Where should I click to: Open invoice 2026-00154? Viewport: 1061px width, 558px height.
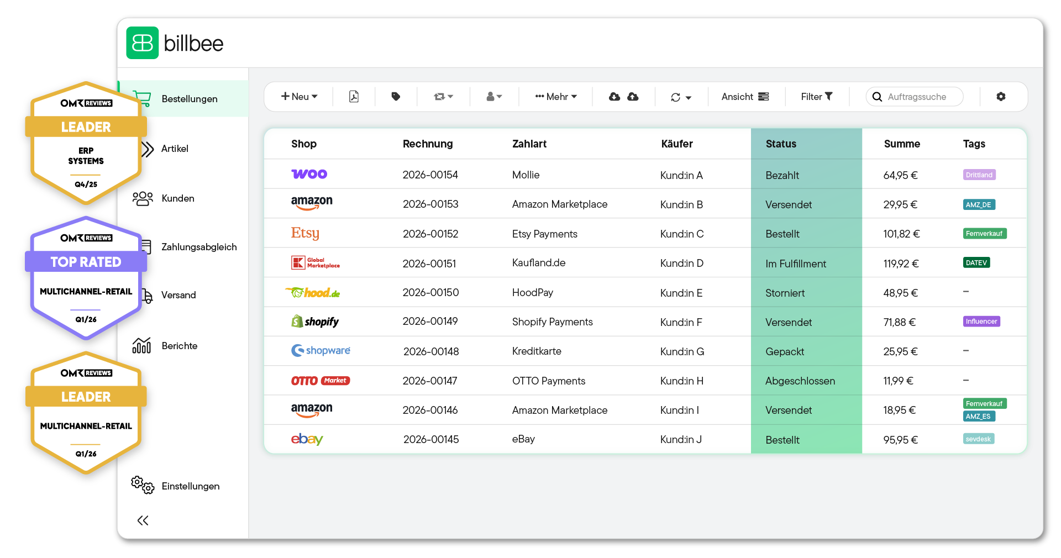pyautogui.click(x=430, y=175)
